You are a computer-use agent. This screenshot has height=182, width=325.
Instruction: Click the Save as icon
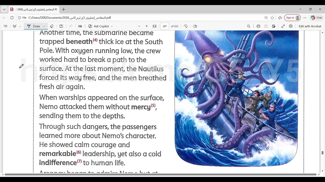[x=273, y=26]
